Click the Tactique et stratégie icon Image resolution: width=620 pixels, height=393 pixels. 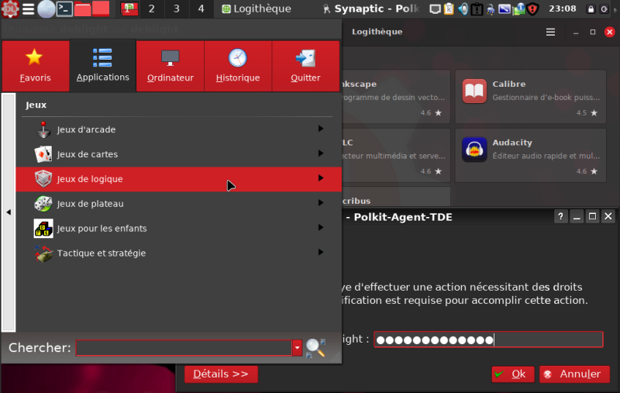click(x=43, y=253)
